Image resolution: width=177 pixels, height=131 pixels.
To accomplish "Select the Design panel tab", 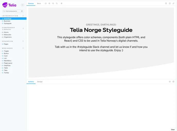I will coord(40,82).
